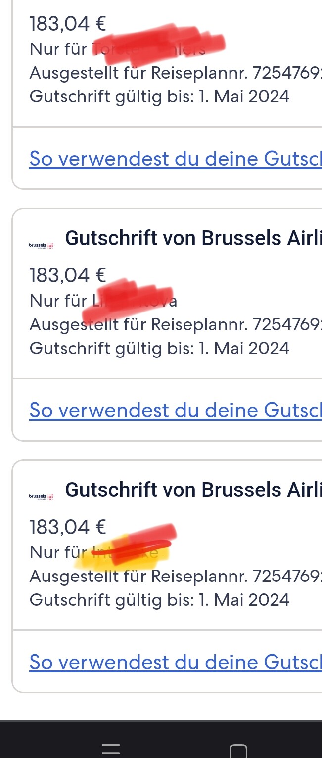Tap the 'Gutschrift von Brussels Airlines' heading in middle card

(x=193, y=238)
